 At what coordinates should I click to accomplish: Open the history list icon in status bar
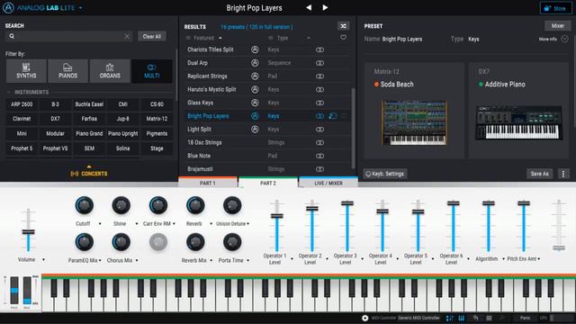click(489, 318)
